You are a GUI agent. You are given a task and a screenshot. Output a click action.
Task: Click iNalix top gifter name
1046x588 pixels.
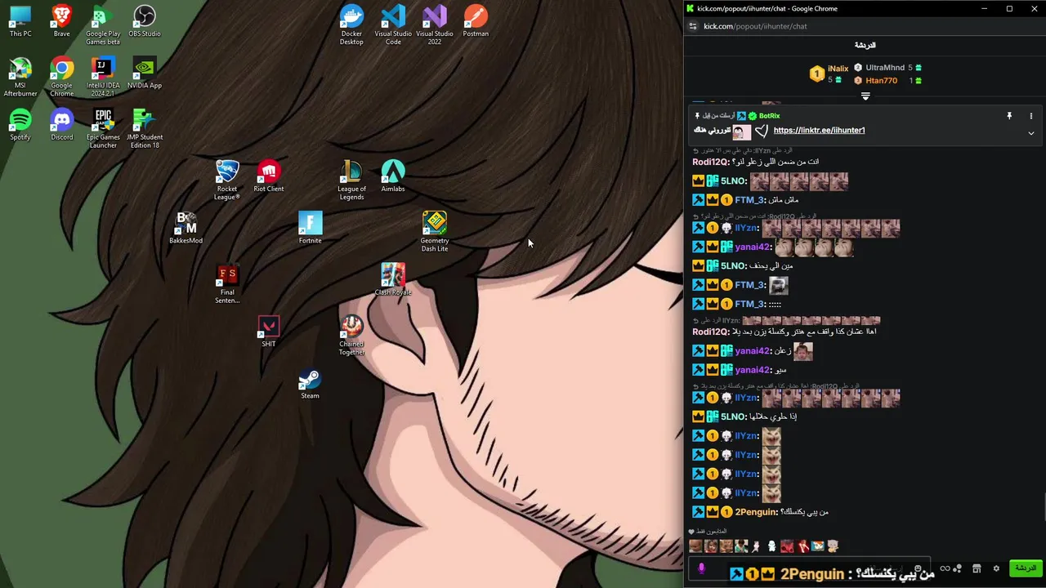click(838, 69)
